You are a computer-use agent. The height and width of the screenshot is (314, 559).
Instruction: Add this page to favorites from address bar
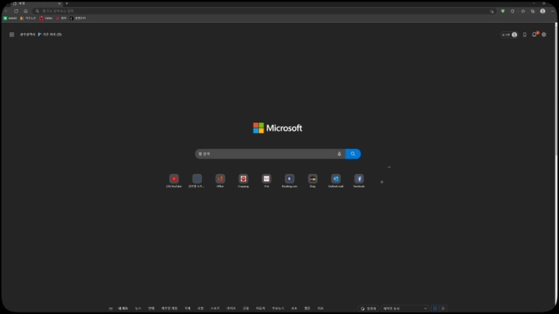coord(492,11)
